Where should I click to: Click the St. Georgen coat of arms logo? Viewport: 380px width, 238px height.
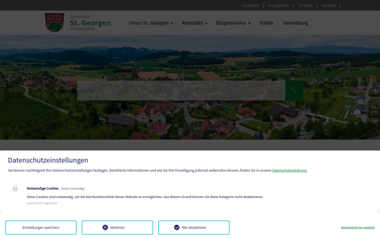54,22
